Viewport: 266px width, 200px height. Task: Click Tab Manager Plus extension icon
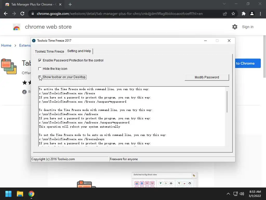[9, 66]
